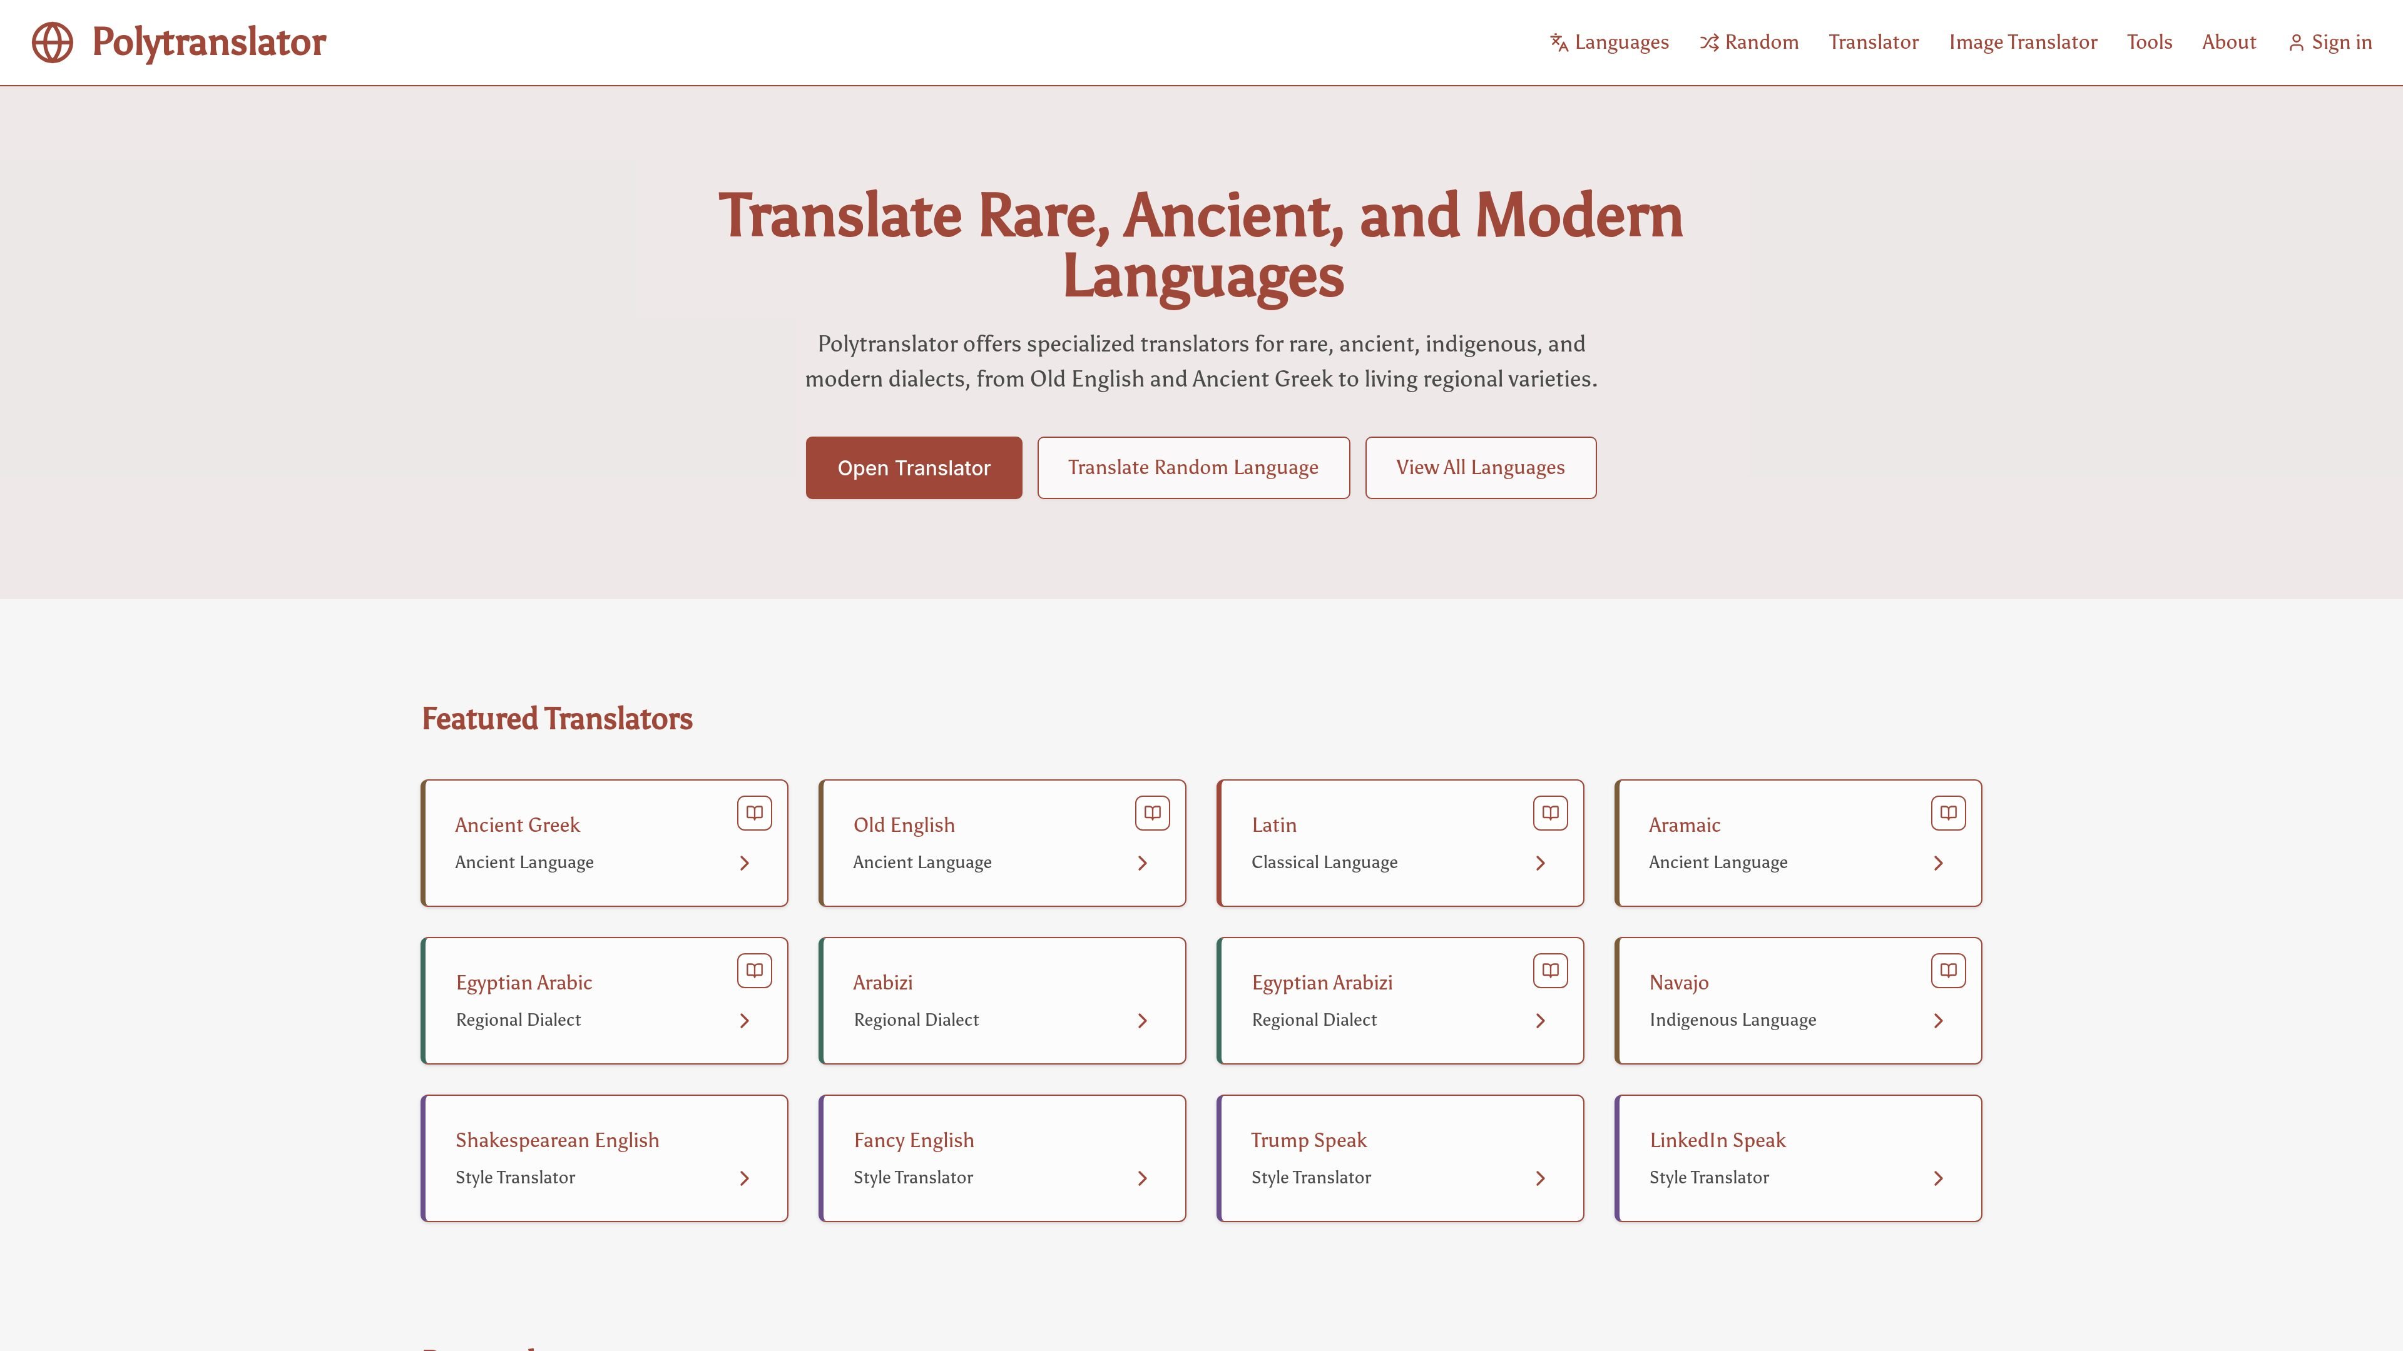Open the book icon on Latin card
Viewport: 2403px width, 1351px height.
(x=1551, y=813)
